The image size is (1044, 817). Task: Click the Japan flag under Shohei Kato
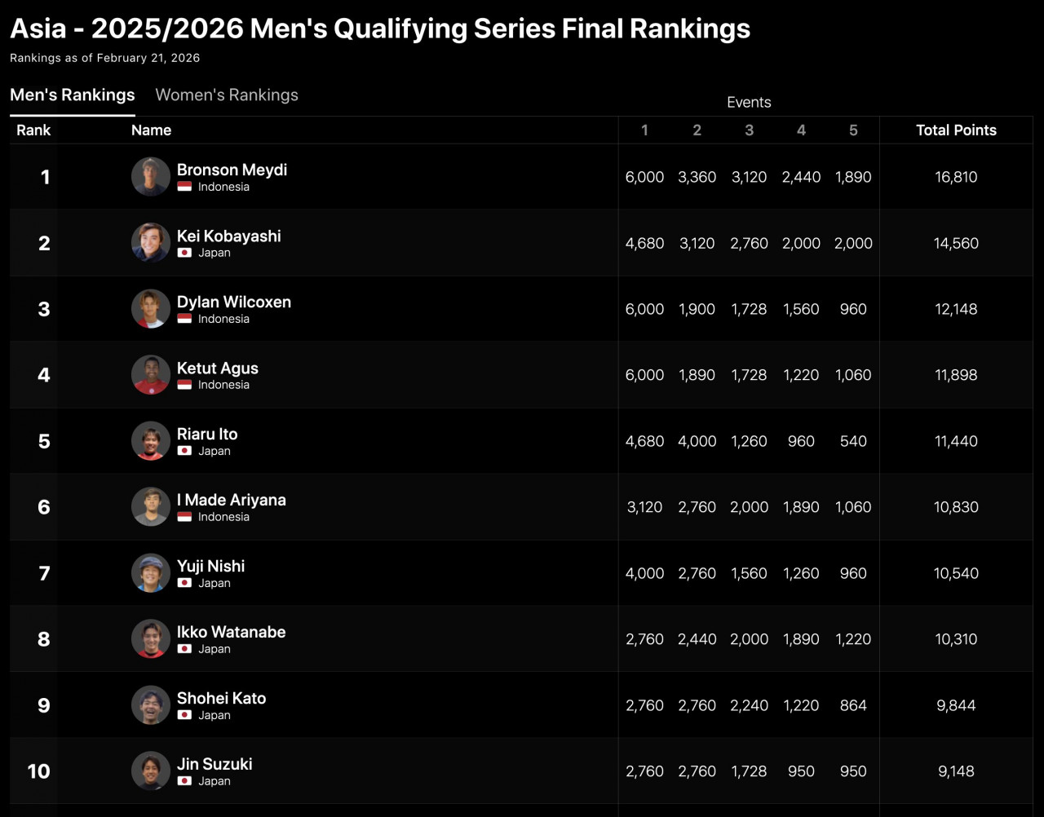tap(184, 715)
